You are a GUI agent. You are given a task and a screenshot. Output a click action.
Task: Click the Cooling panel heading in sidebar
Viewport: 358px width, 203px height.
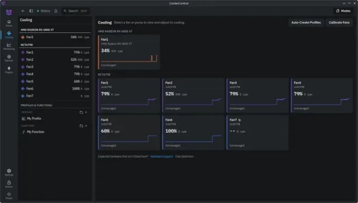tap(26, 20)
